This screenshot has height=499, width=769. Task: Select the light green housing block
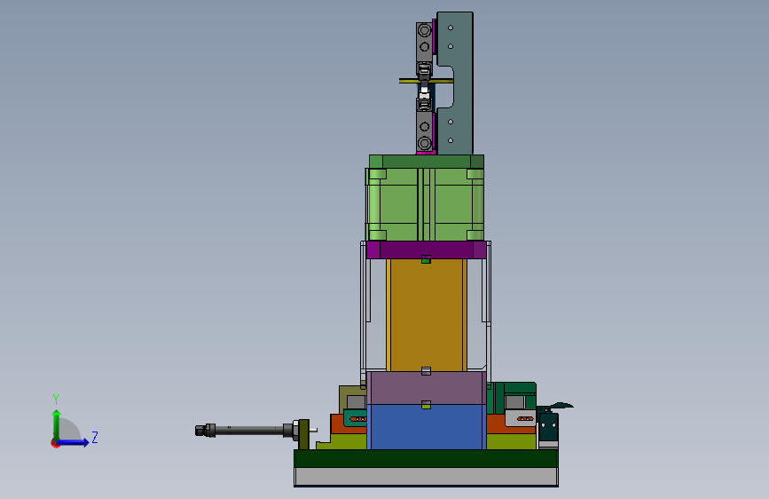(x=425, y=205)
